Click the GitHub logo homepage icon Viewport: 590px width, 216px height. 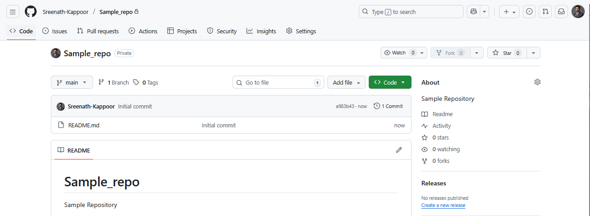pos(31,12)
